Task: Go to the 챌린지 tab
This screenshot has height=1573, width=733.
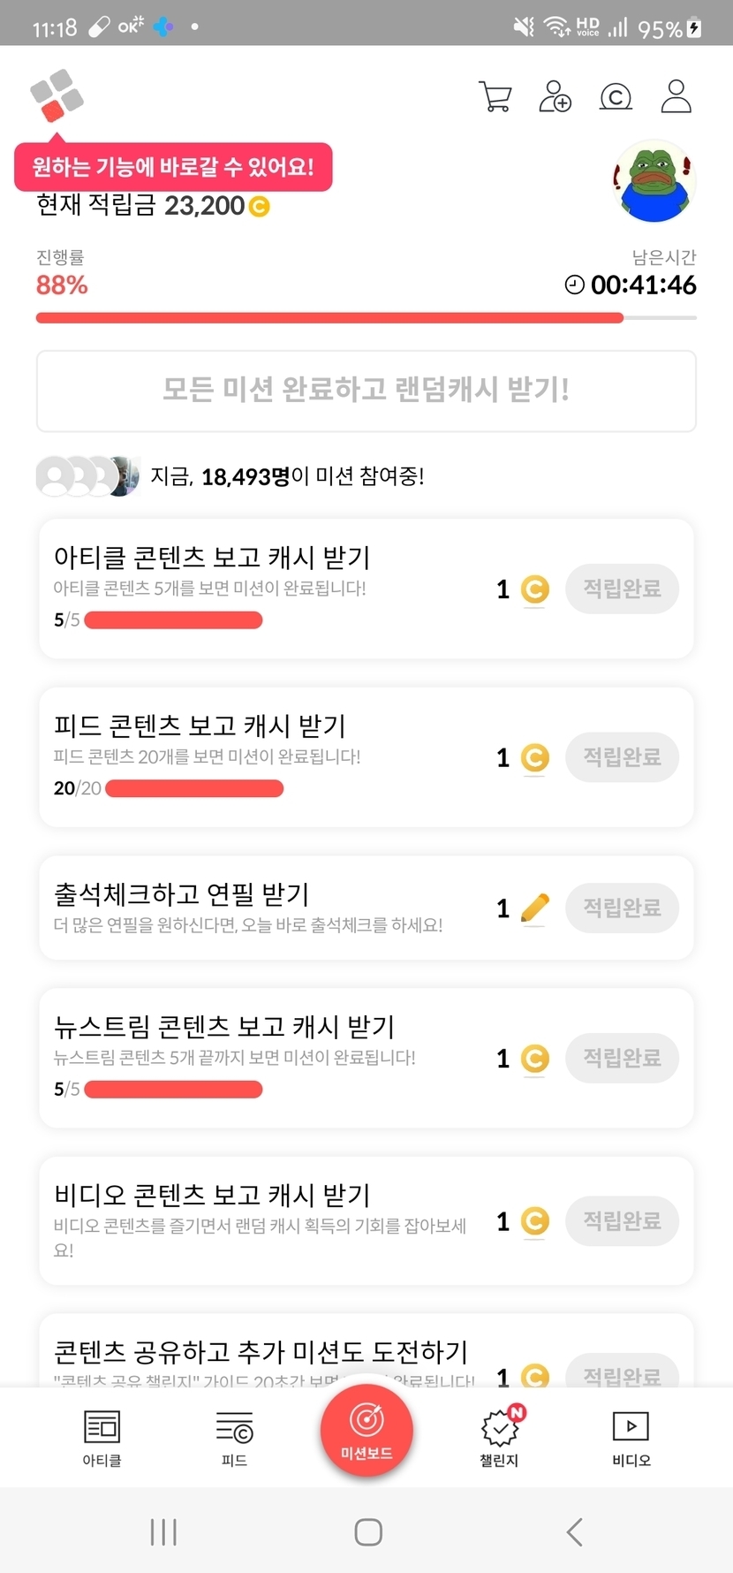Action: pyautogui.click(x=500, y=1437)
